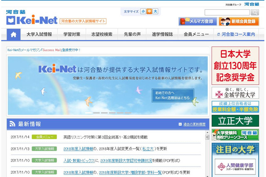The height and width of the screenshot is (177, 266).
Task: Click the メルマガ登録 button
Action: coord(198,21)
